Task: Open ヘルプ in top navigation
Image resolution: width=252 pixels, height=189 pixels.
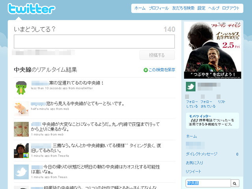Action: pos(214,8)
